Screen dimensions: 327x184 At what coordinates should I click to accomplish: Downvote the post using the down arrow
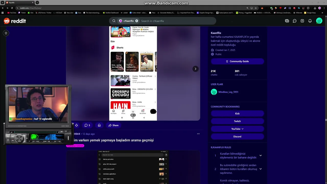(x=76, y=125)
